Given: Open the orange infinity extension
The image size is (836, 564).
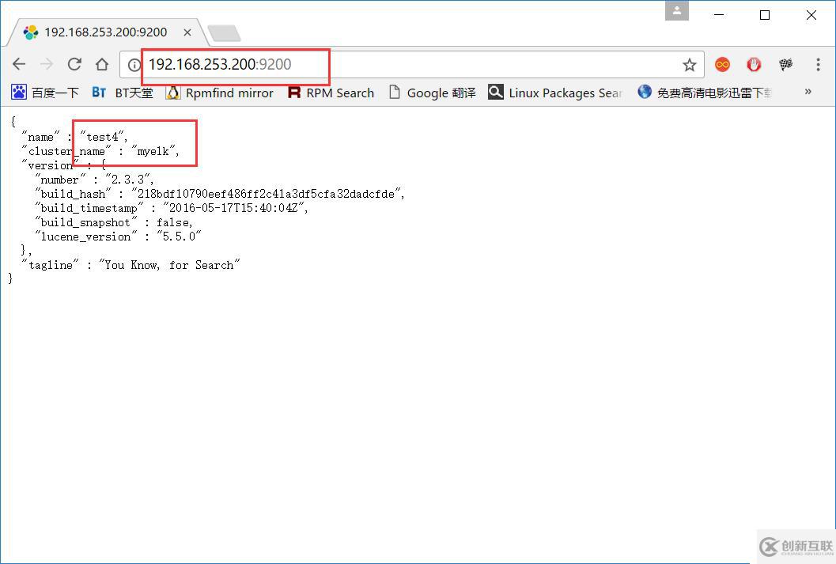Looking at the screenshot, I should [722, 65].
